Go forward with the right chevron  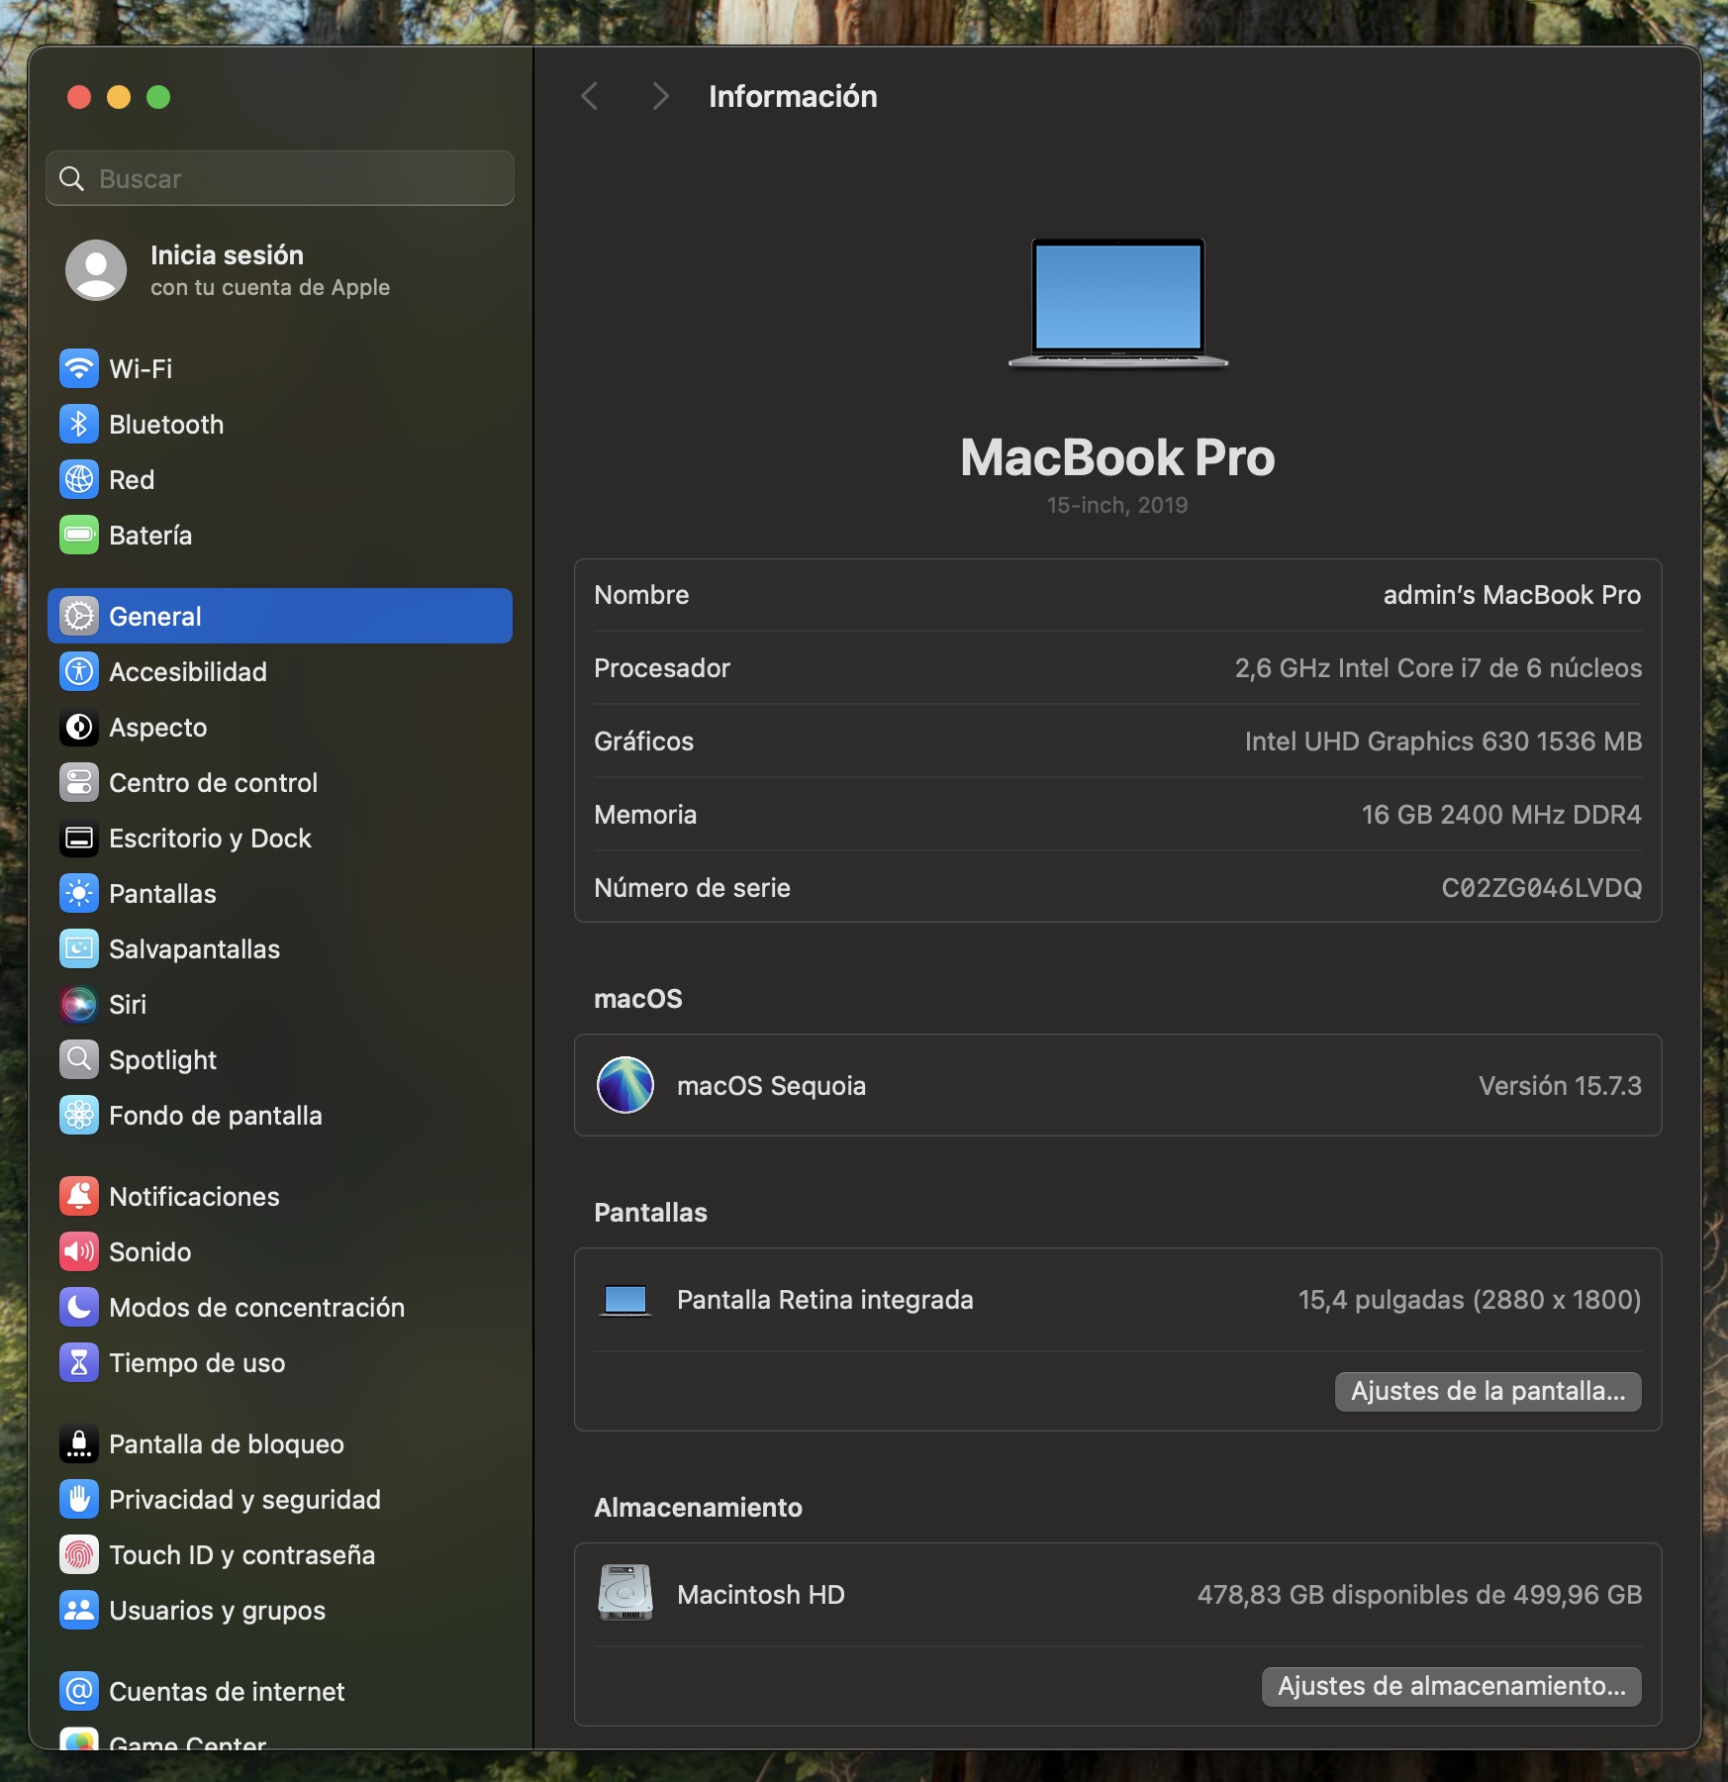coord(660,97)
